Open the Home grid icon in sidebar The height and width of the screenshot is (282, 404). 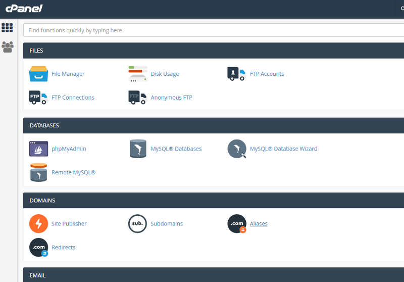[x=7, y=28]
